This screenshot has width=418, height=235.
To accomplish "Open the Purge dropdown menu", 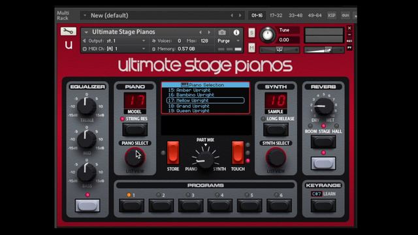I will click(x=229, y=40).
